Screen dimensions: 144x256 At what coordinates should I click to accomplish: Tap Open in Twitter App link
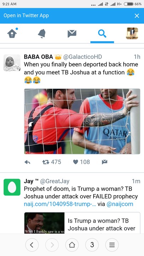click(x=26, y=16)
